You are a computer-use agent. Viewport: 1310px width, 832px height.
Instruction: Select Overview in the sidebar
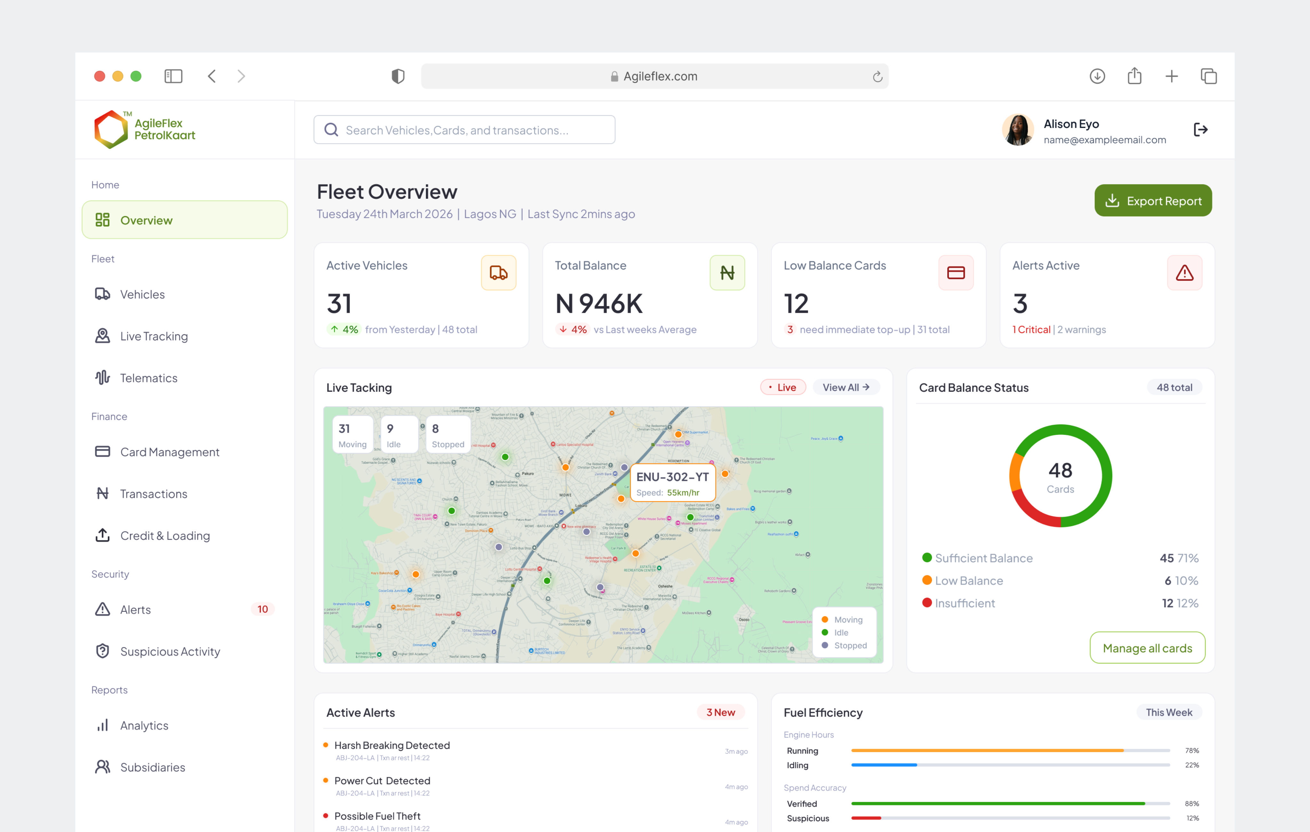point(185,220)
